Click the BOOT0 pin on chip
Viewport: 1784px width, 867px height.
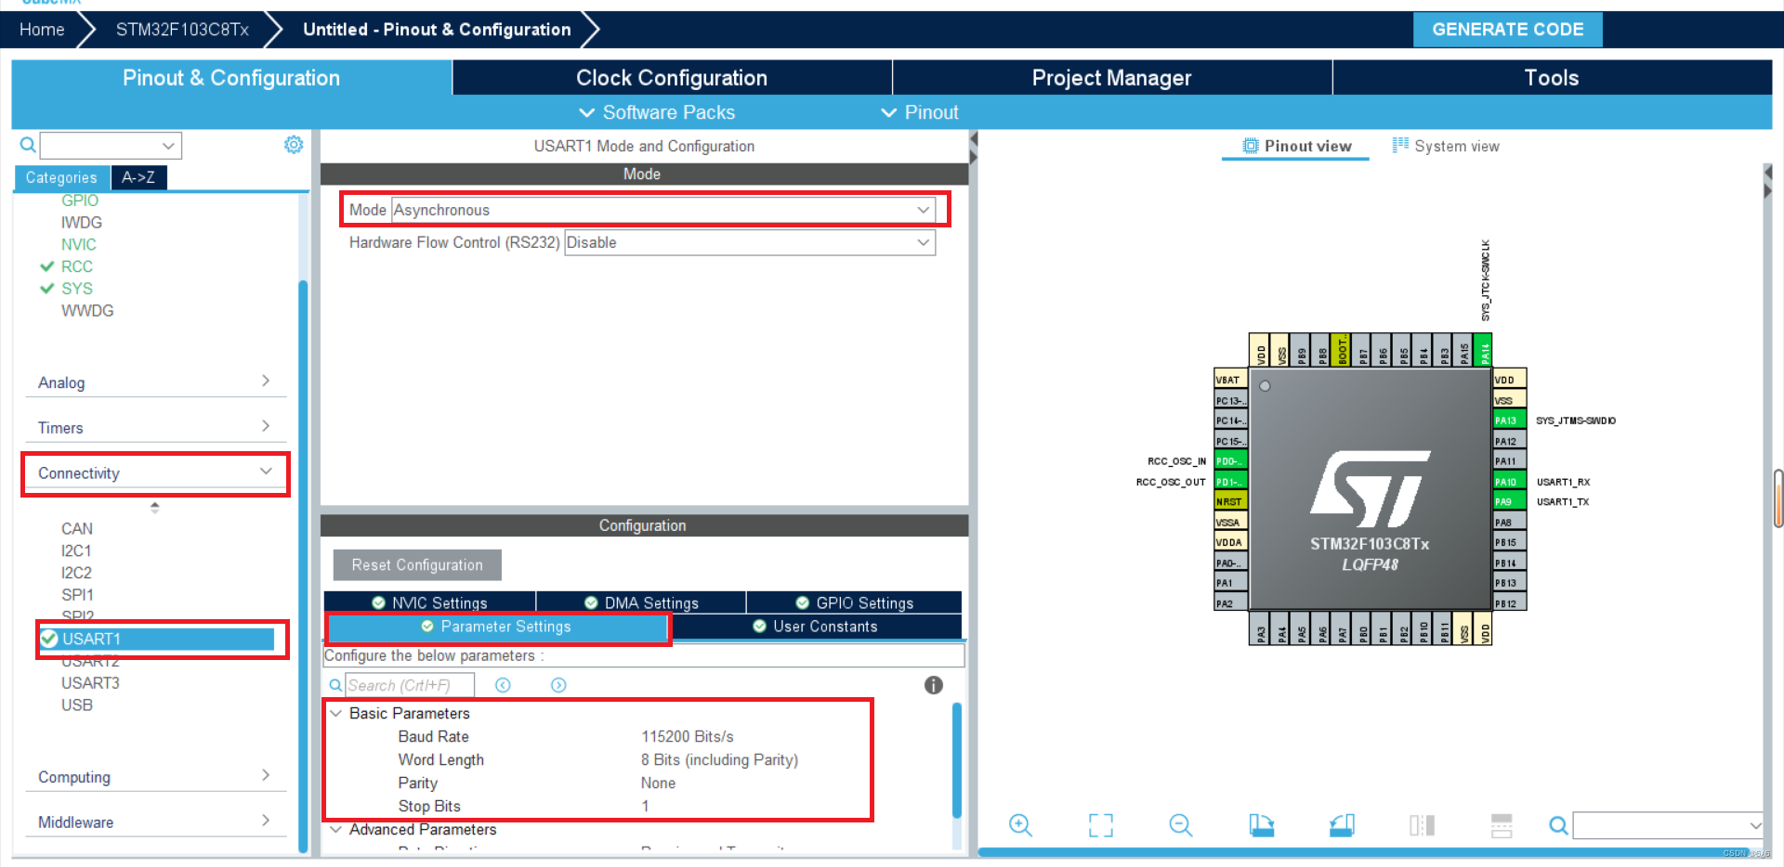(1342, 350)
